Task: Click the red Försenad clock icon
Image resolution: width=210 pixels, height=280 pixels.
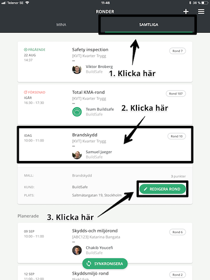Action: (26, 92)
